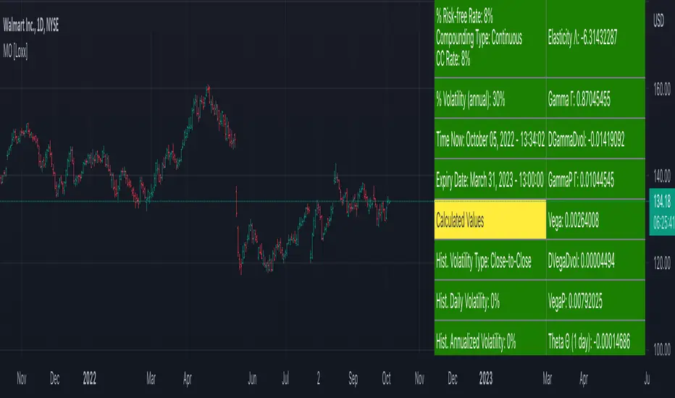Image resolution: width=675 pixels, height=398 pixels.
Task: Click the Sep label on time axis
Action: [353, 377]
